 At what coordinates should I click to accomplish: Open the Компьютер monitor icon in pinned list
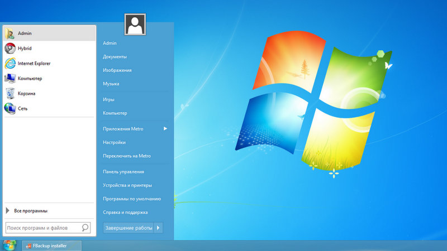tap(10, 79)
